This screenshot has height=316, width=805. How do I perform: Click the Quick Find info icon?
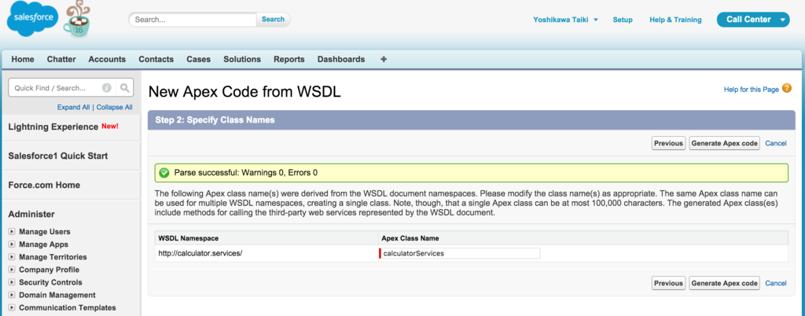click(x=107, y=88)
